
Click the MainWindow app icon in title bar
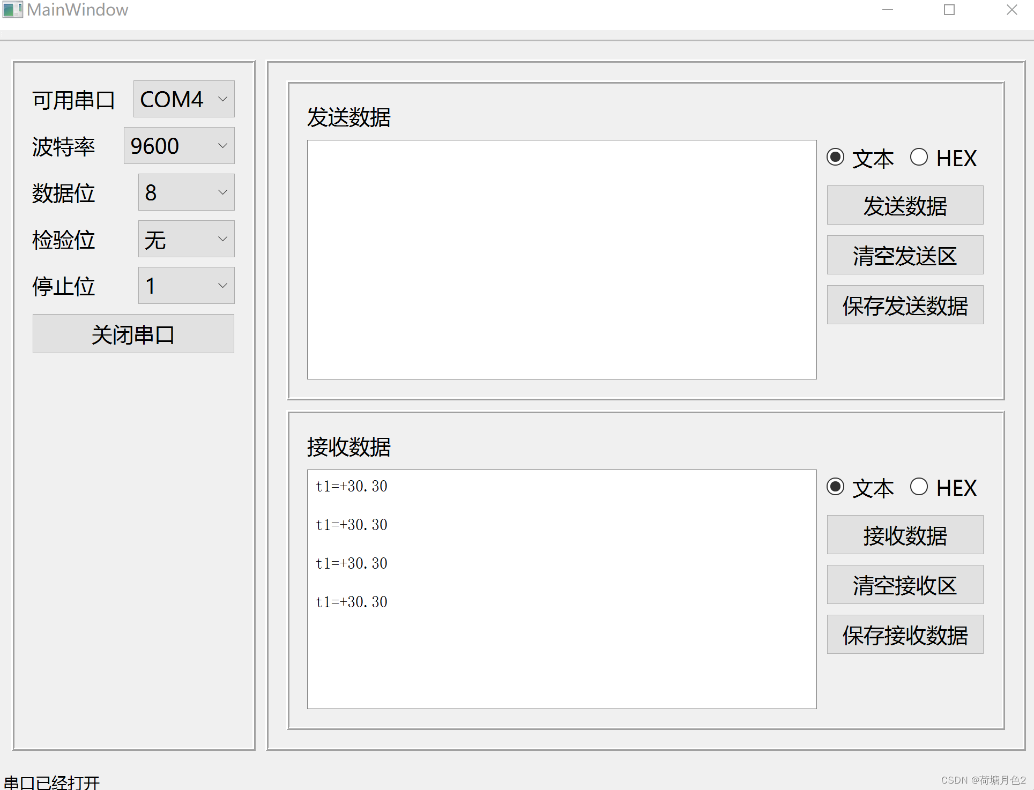pos(12,10)
